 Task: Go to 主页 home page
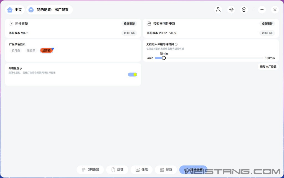[x=15, y=10]
